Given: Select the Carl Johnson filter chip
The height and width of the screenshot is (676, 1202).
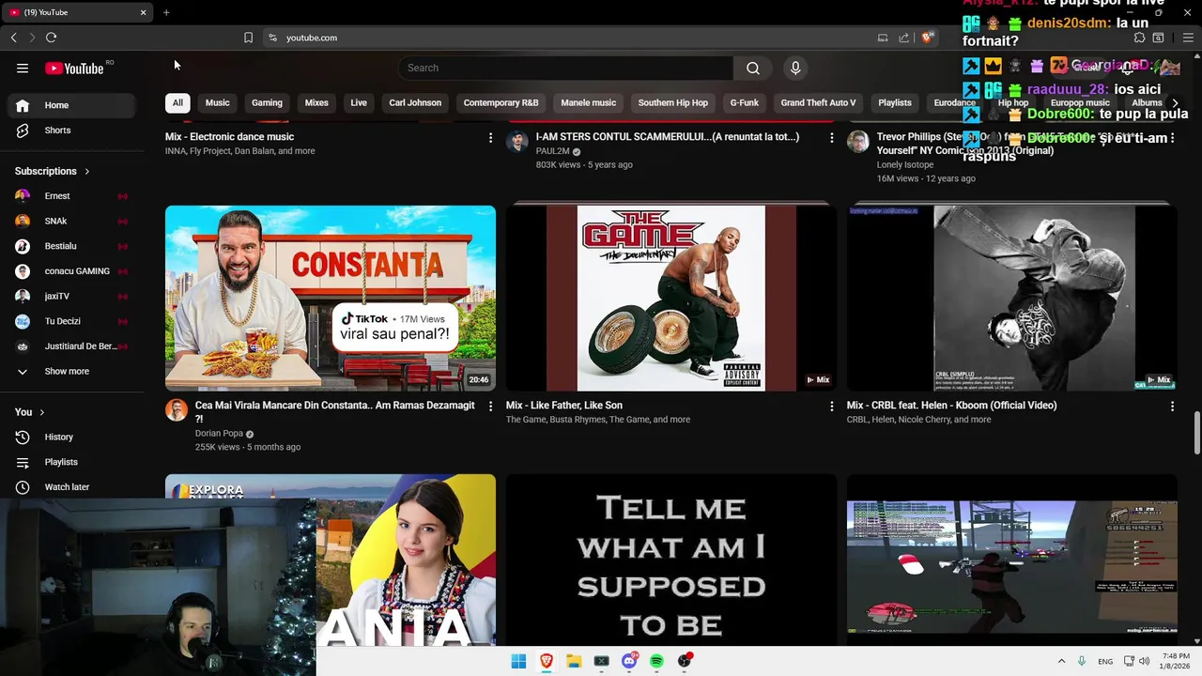Looking at the screenshot, I should (415, 103).
